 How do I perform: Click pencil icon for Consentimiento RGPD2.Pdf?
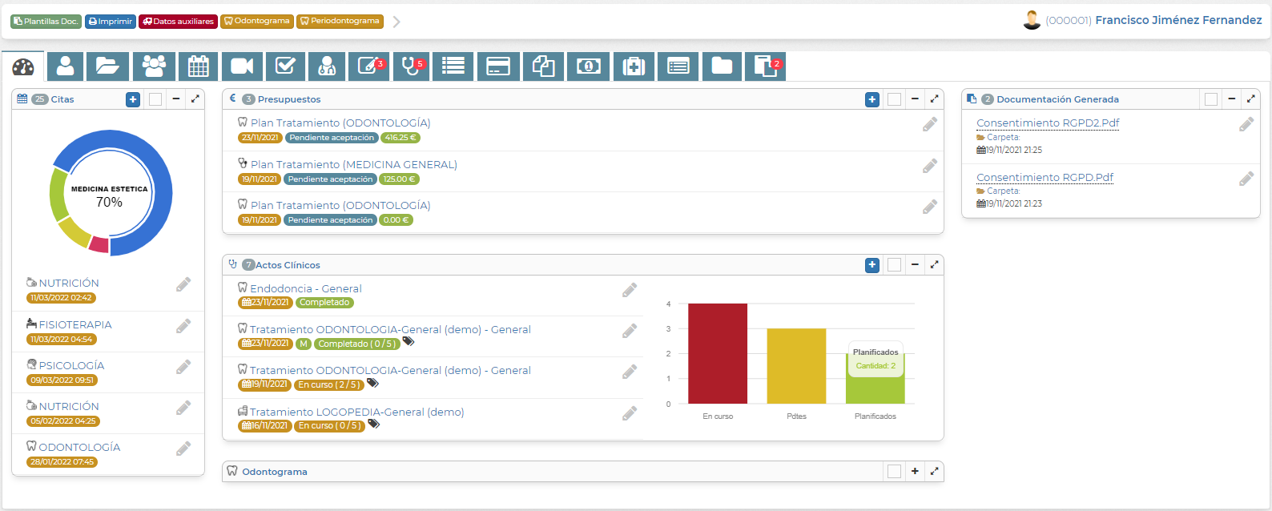tap(1246, 124)
